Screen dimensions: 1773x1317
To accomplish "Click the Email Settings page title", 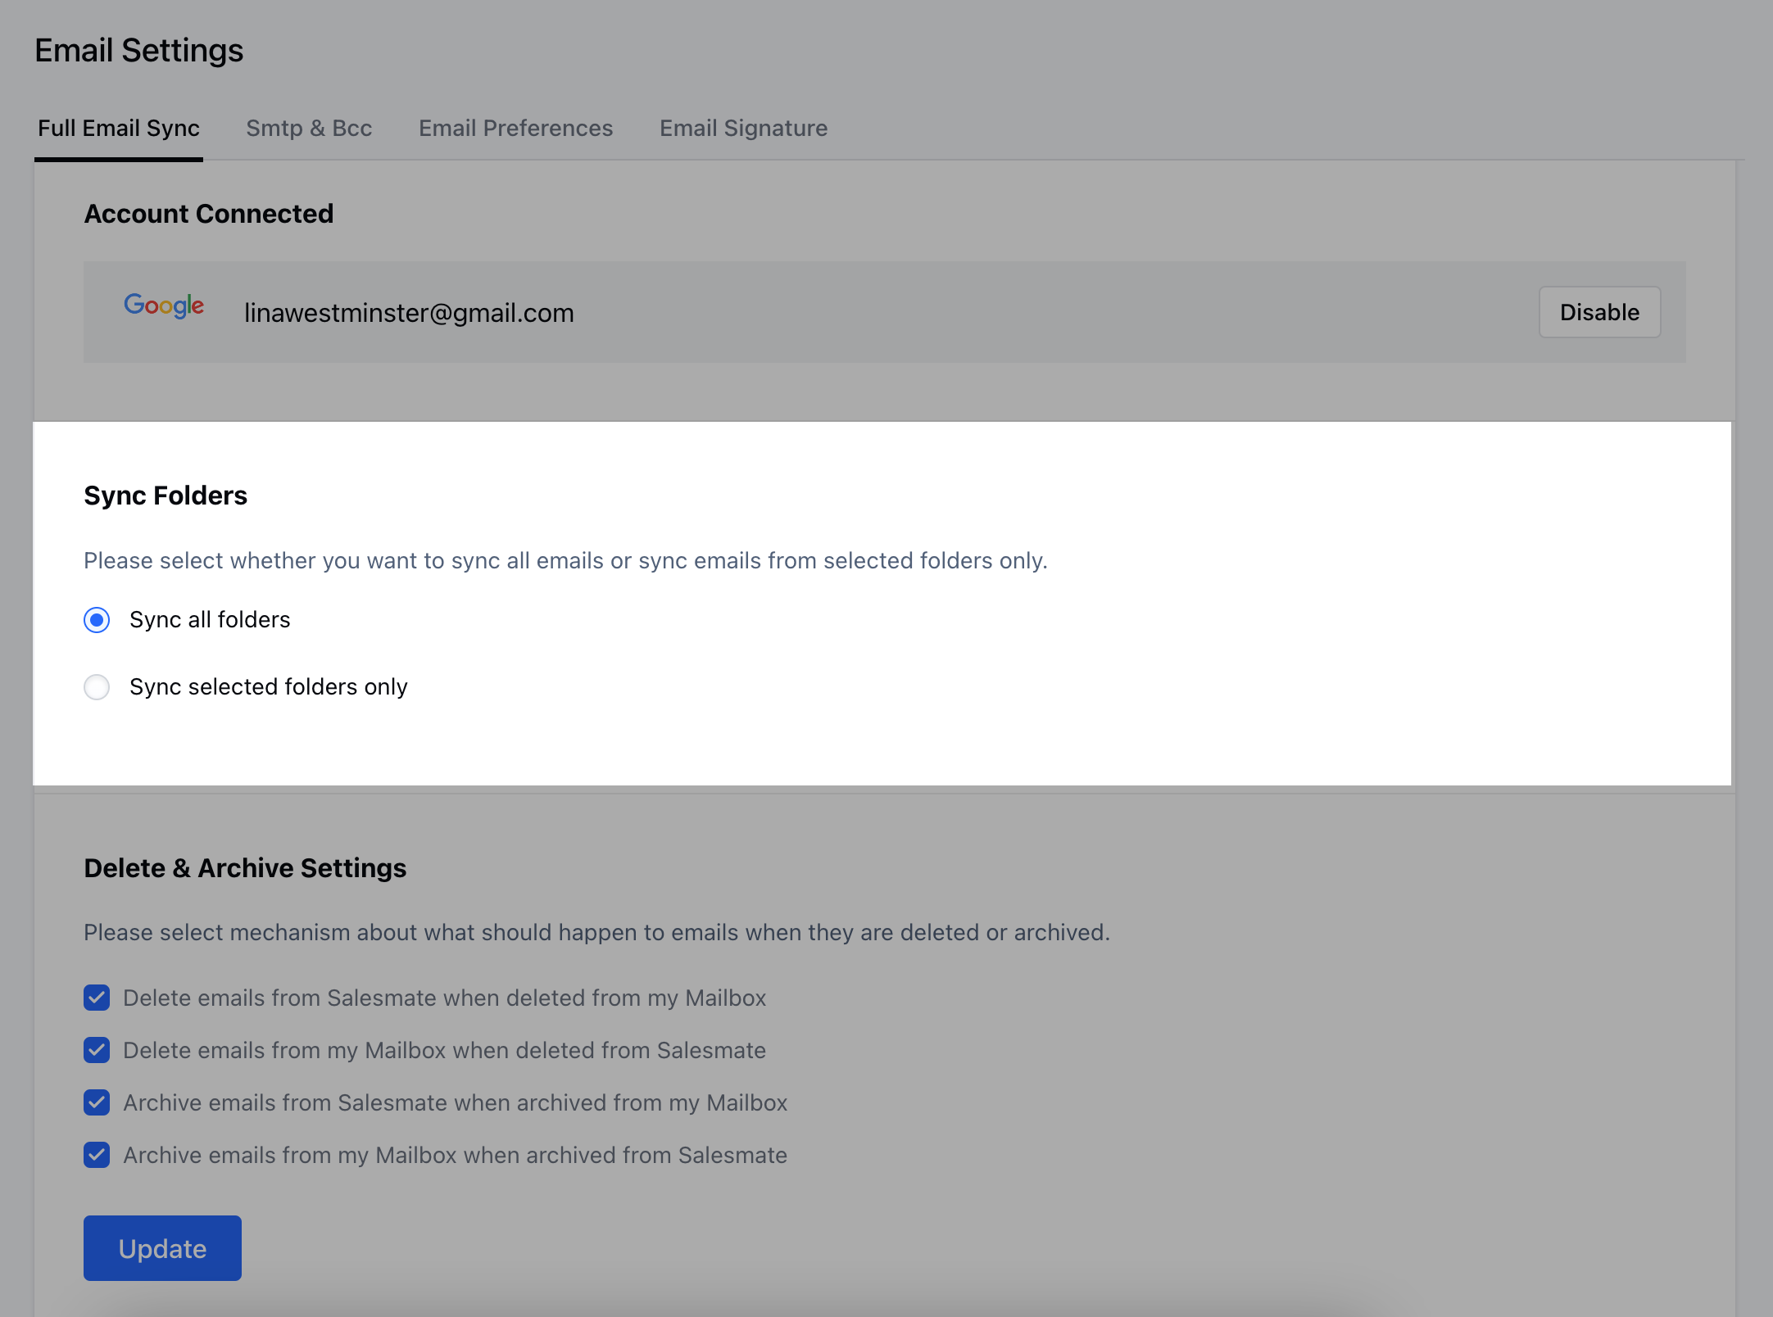I will 139,51.
